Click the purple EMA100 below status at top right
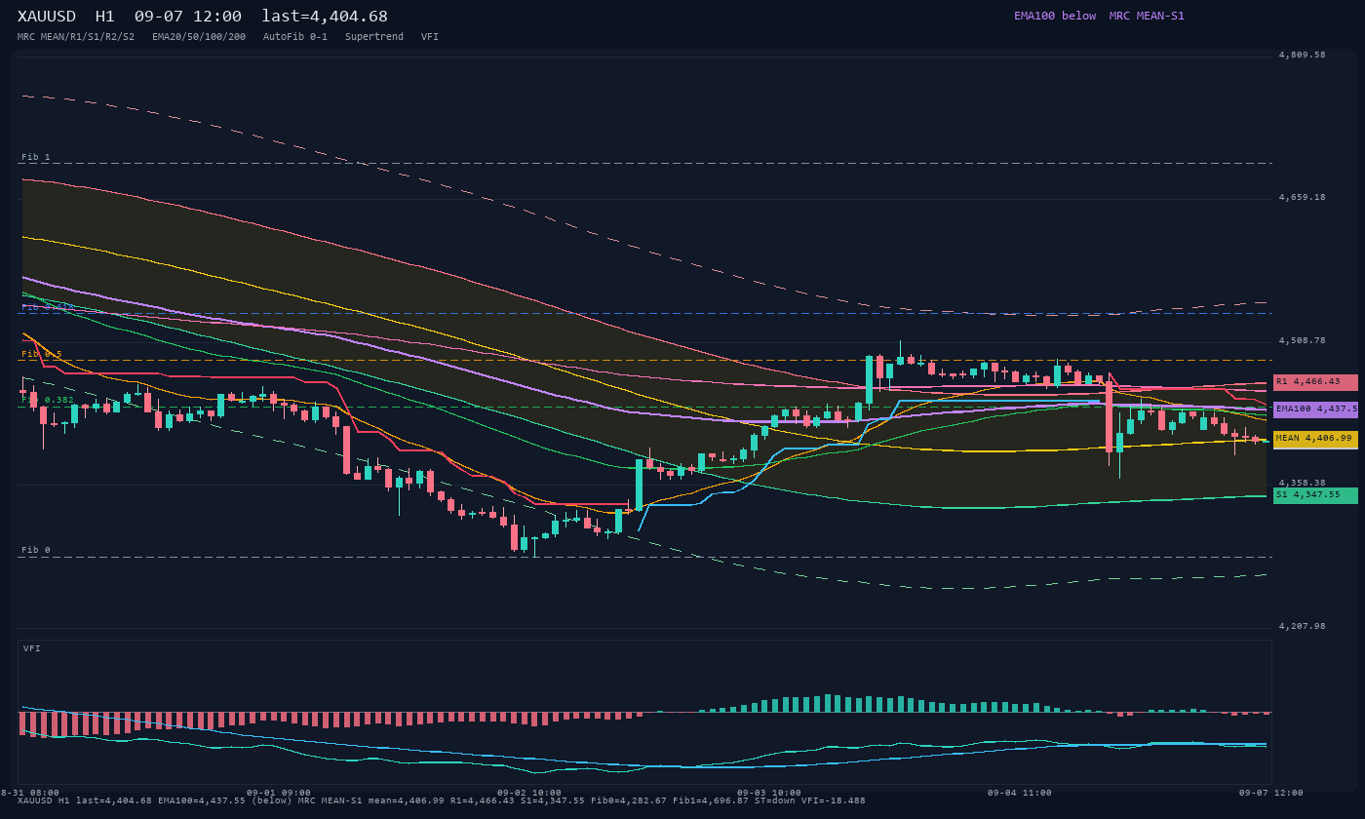The image size is (1365, 819). point(1055,16)
